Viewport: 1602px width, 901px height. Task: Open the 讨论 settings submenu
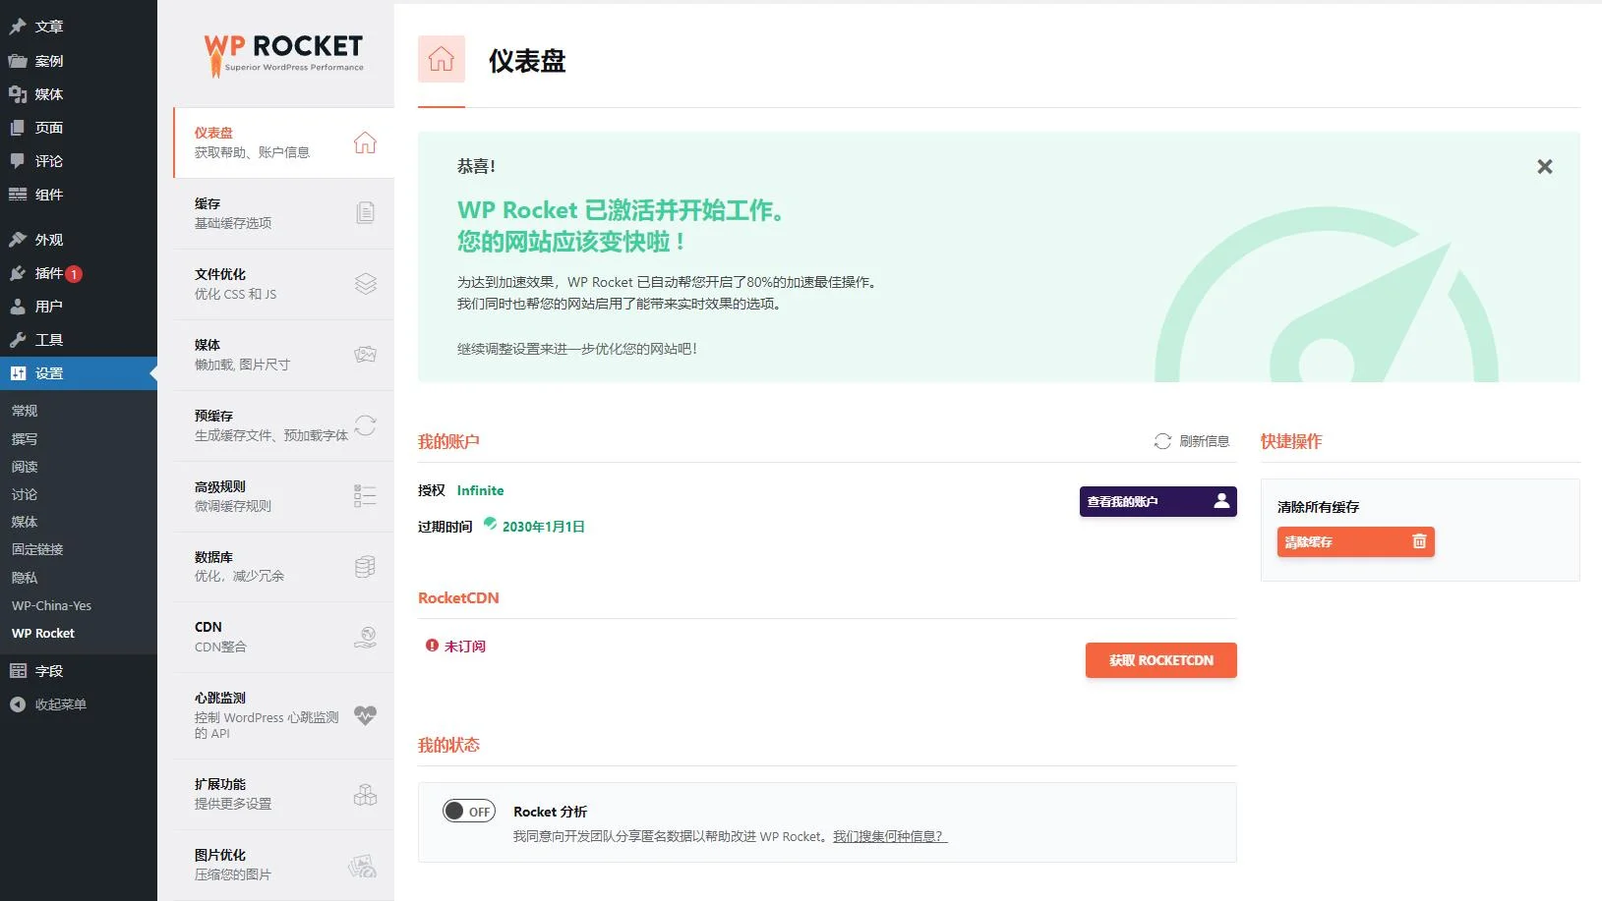coord(25,494)
